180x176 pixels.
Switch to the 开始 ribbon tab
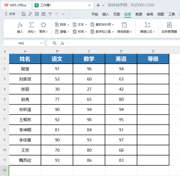[x=95, y=14]
